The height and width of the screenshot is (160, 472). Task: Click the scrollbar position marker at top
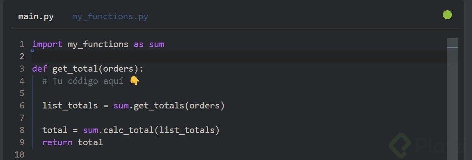452,47
